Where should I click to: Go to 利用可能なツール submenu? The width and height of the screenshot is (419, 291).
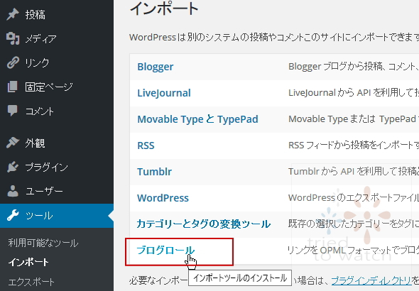tap(43, 243)
